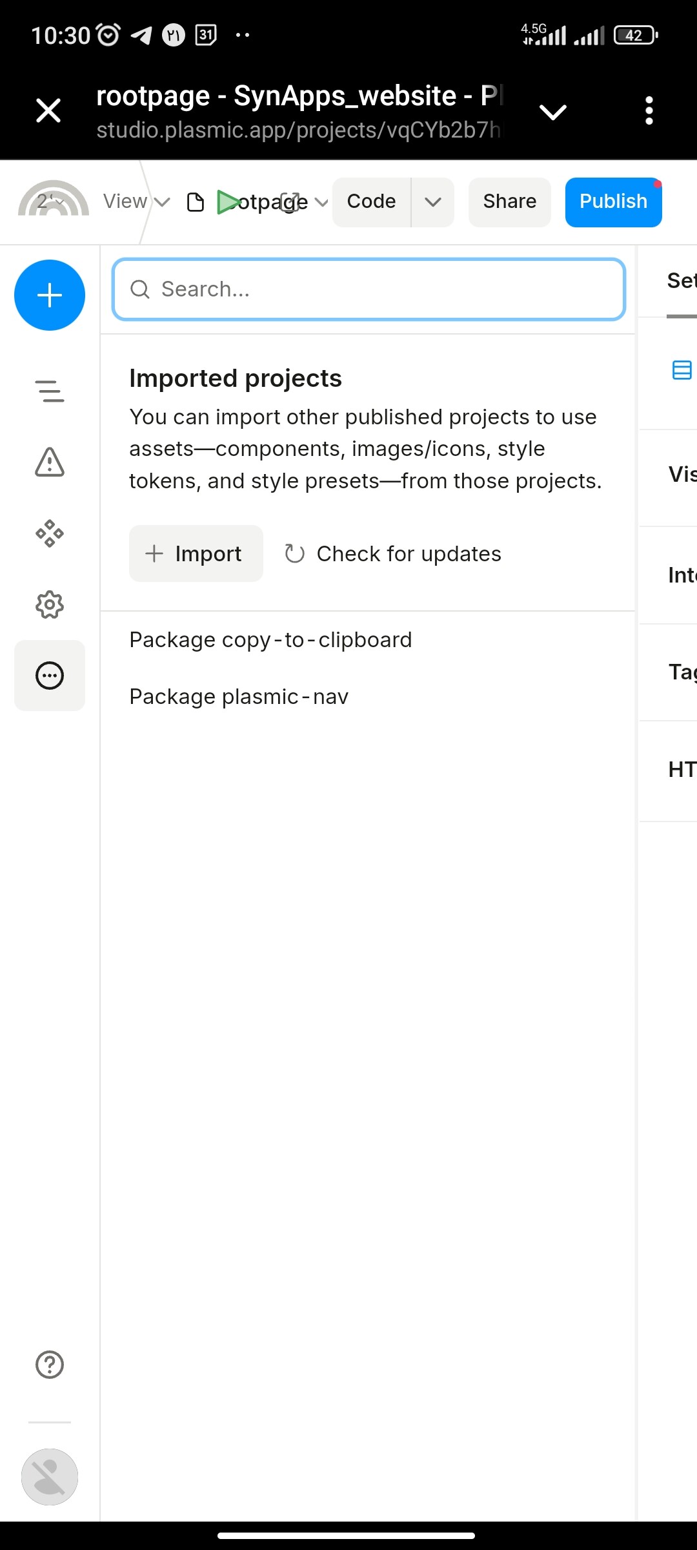Viewport: 697px width, 1550px height.
Task: Click the user avatar at bottom left
Action: point(50,1477)
